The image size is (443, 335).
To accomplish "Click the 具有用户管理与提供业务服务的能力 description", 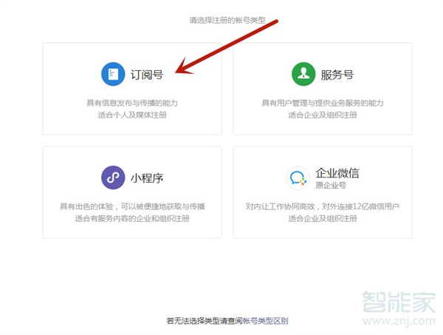I will (323, 103).
